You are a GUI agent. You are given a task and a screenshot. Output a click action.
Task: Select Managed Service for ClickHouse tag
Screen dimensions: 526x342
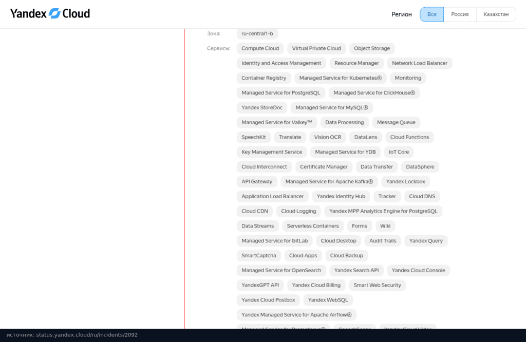[374, 92]
